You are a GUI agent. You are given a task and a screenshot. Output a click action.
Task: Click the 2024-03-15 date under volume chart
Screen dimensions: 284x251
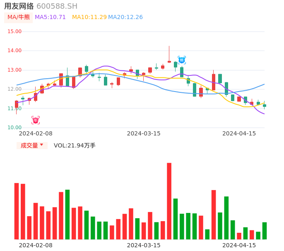144,245
